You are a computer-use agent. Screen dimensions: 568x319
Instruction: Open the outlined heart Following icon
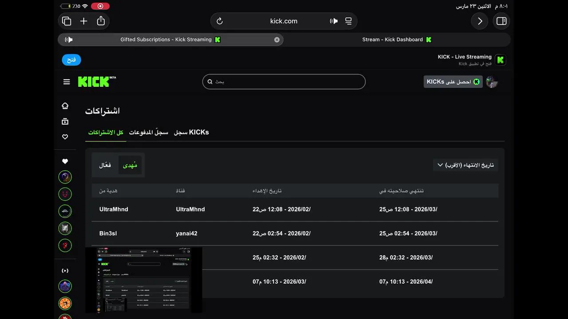point(65,137)
